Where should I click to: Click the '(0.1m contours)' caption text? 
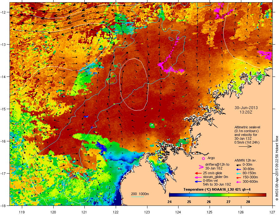pyautogui.click(x=246, y=131)
